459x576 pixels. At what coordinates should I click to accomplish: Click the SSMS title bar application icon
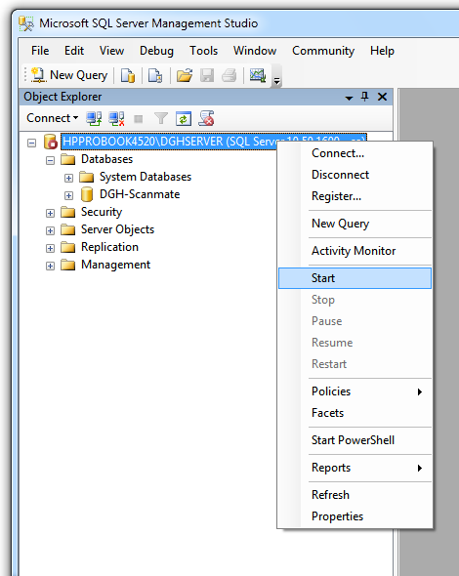tap(26, 23)
